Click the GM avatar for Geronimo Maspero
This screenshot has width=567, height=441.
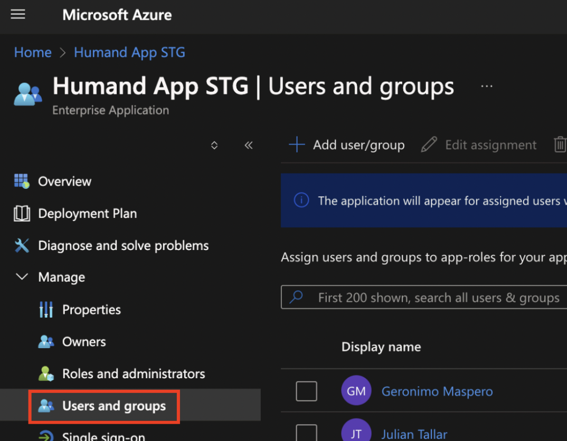click(x=356, y=391)
